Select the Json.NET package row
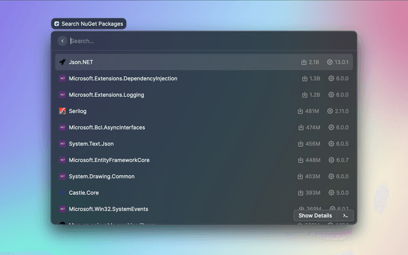 pos(191,62)
